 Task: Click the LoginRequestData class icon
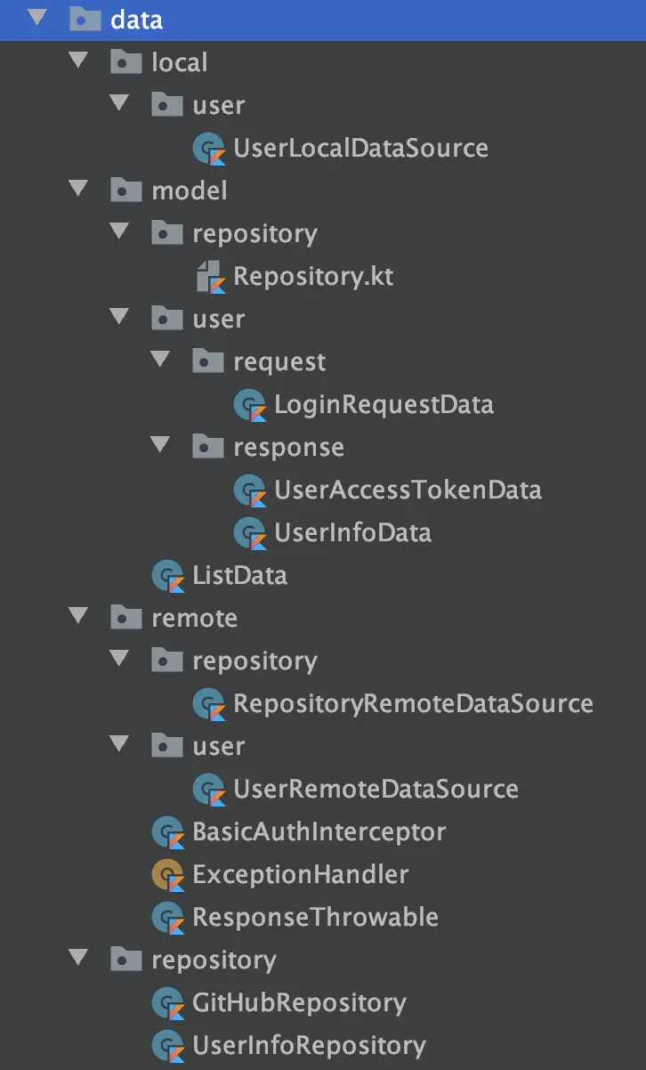click(250, 405)
